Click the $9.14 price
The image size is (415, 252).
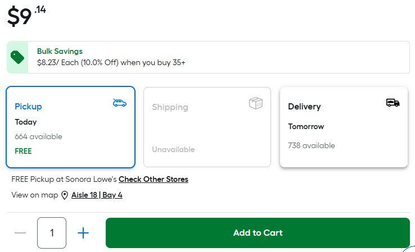click(26, 16)
